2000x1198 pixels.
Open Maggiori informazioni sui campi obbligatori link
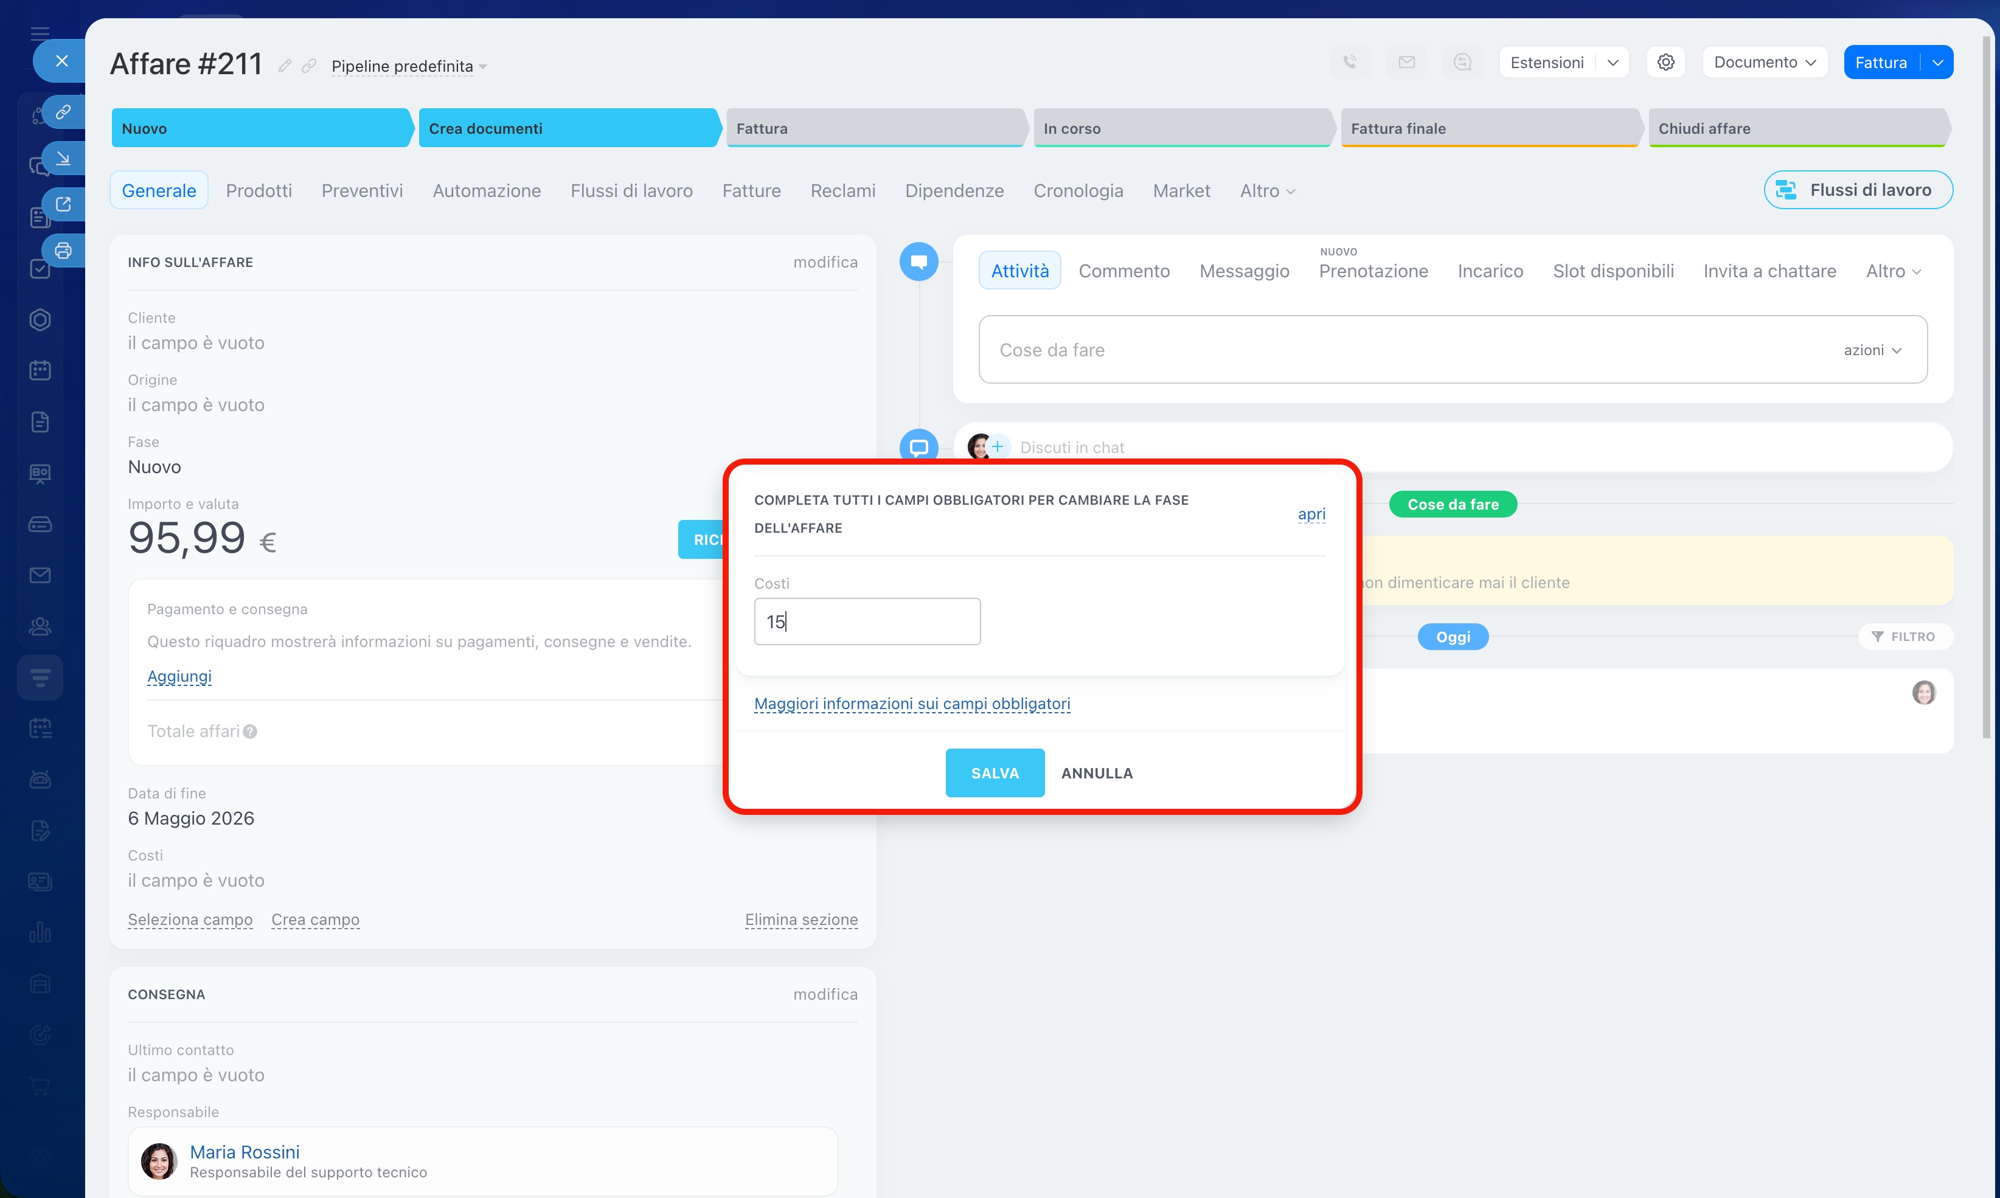(x=912, y=703)
